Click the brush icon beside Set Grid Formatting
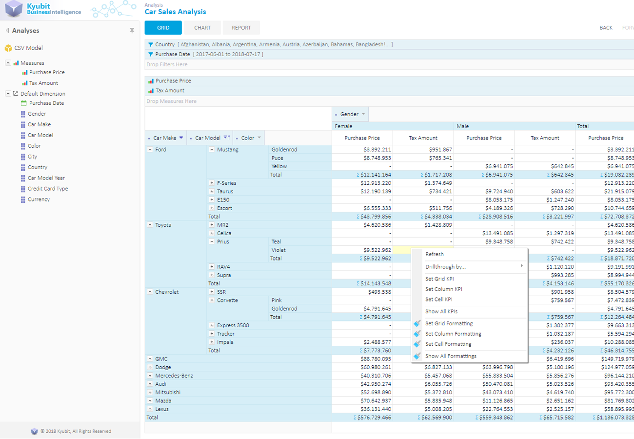The image size is (634, 439). point(418,323)
